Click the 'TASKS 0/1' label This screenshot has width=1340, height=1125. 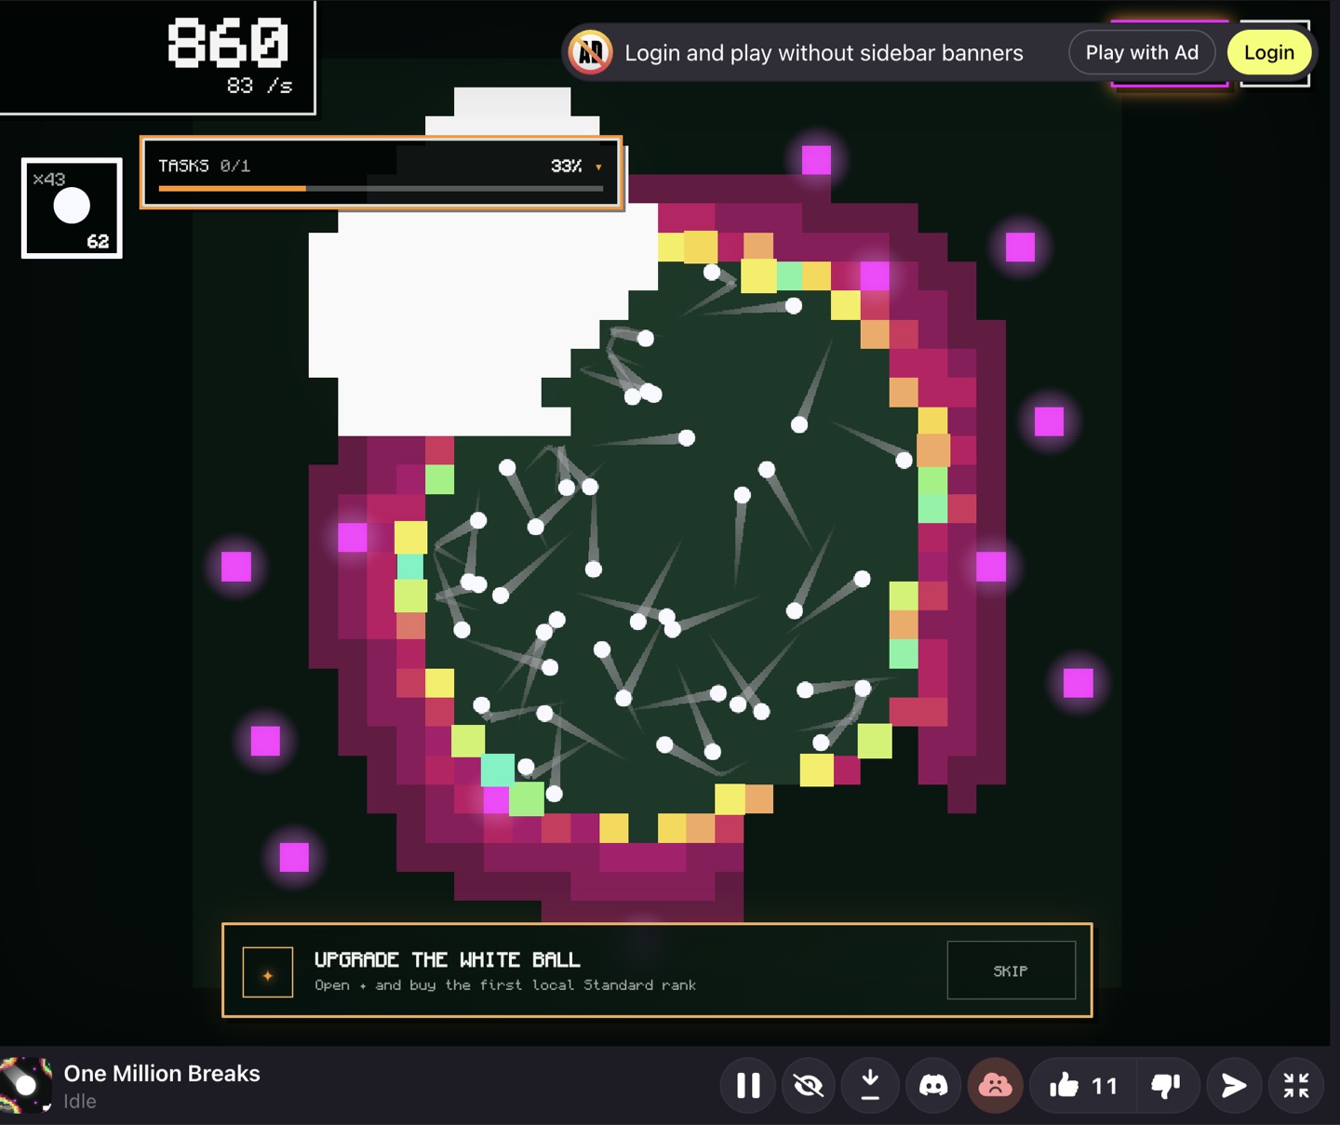pyautogui.click(x=204, y=166)
